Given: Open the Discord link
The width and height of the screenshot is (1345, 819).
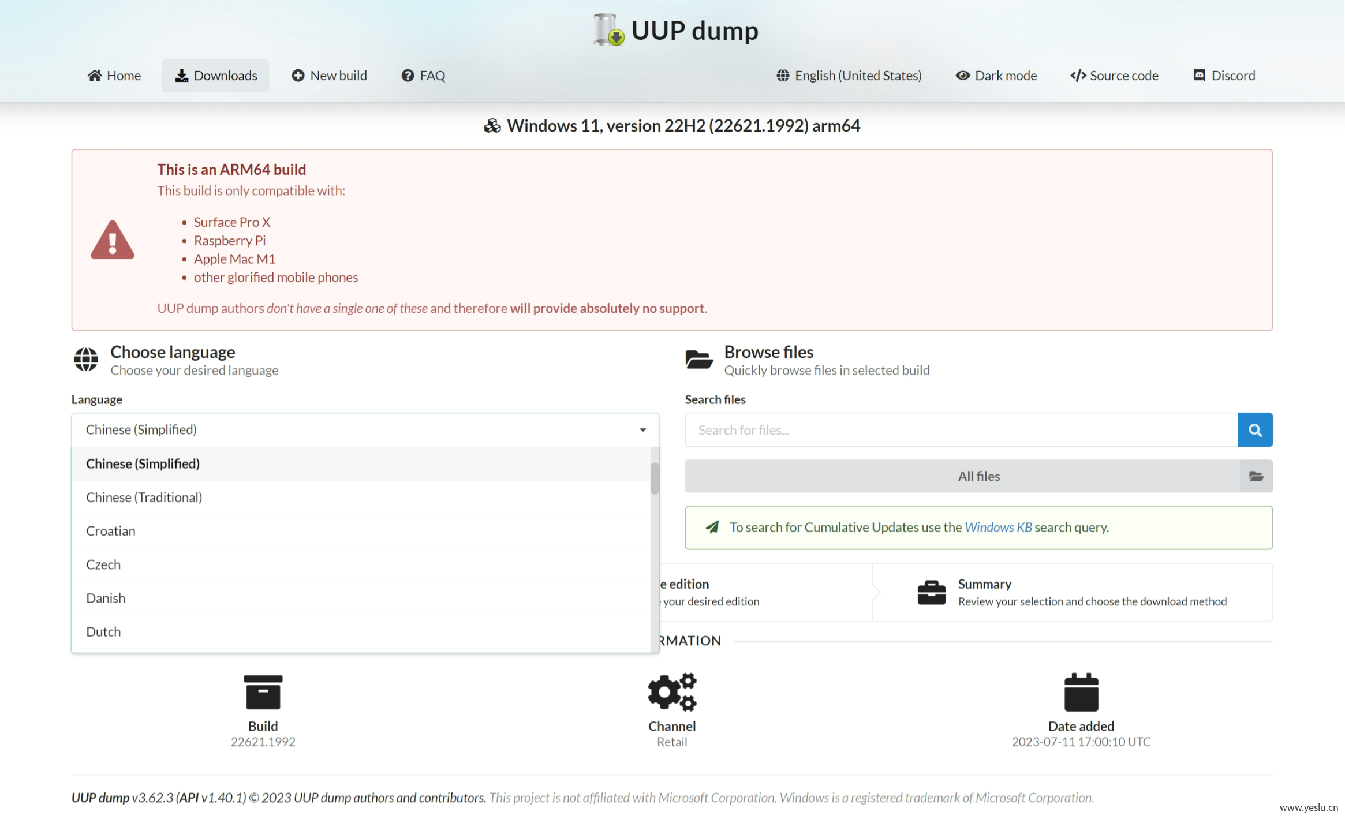Looking at the screenshot, I should point(1224,76).
